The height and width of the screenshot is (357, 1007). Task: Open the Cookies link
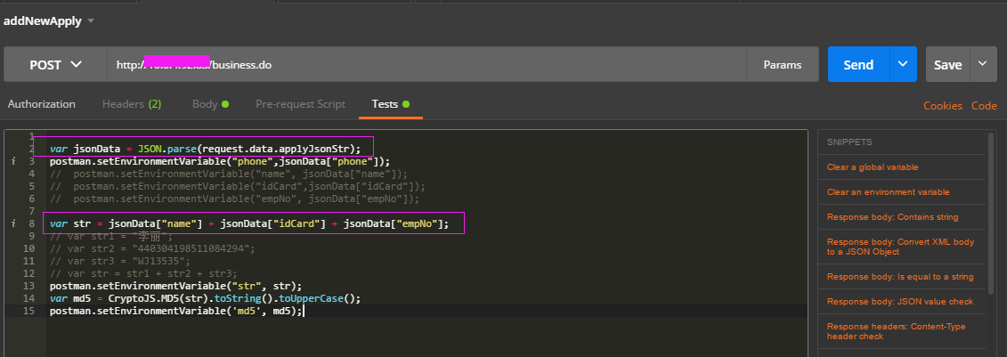pos(943,106)
